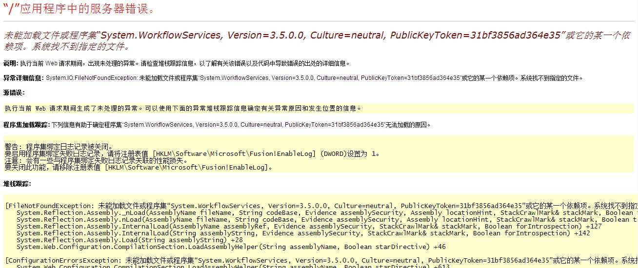The image size is (638, 268).
Task: Click the line about removing EnableLog registry value
Action: coord(138,167)
